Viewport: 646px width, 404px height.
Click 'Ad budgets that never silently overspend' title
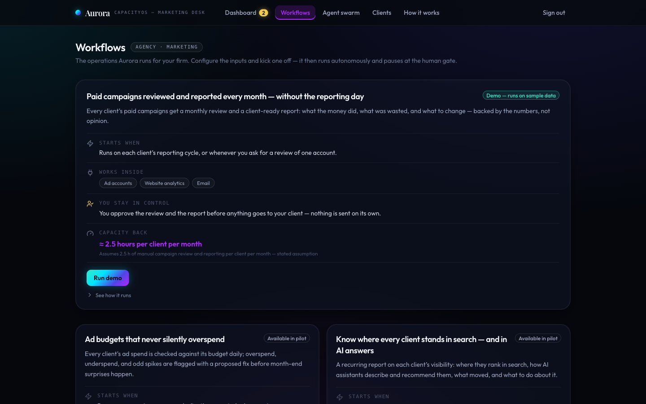155,339
